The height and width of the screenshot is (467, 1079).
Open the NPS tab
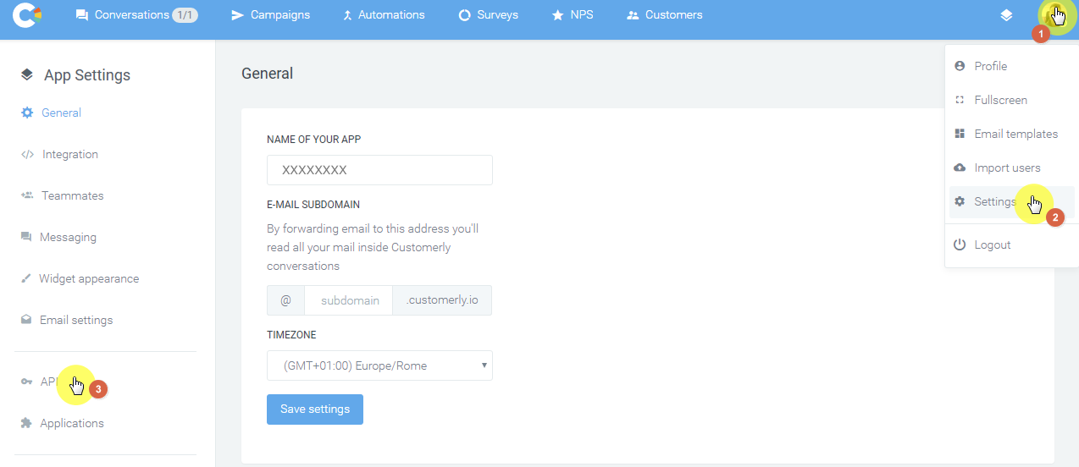tap(573, 15)
